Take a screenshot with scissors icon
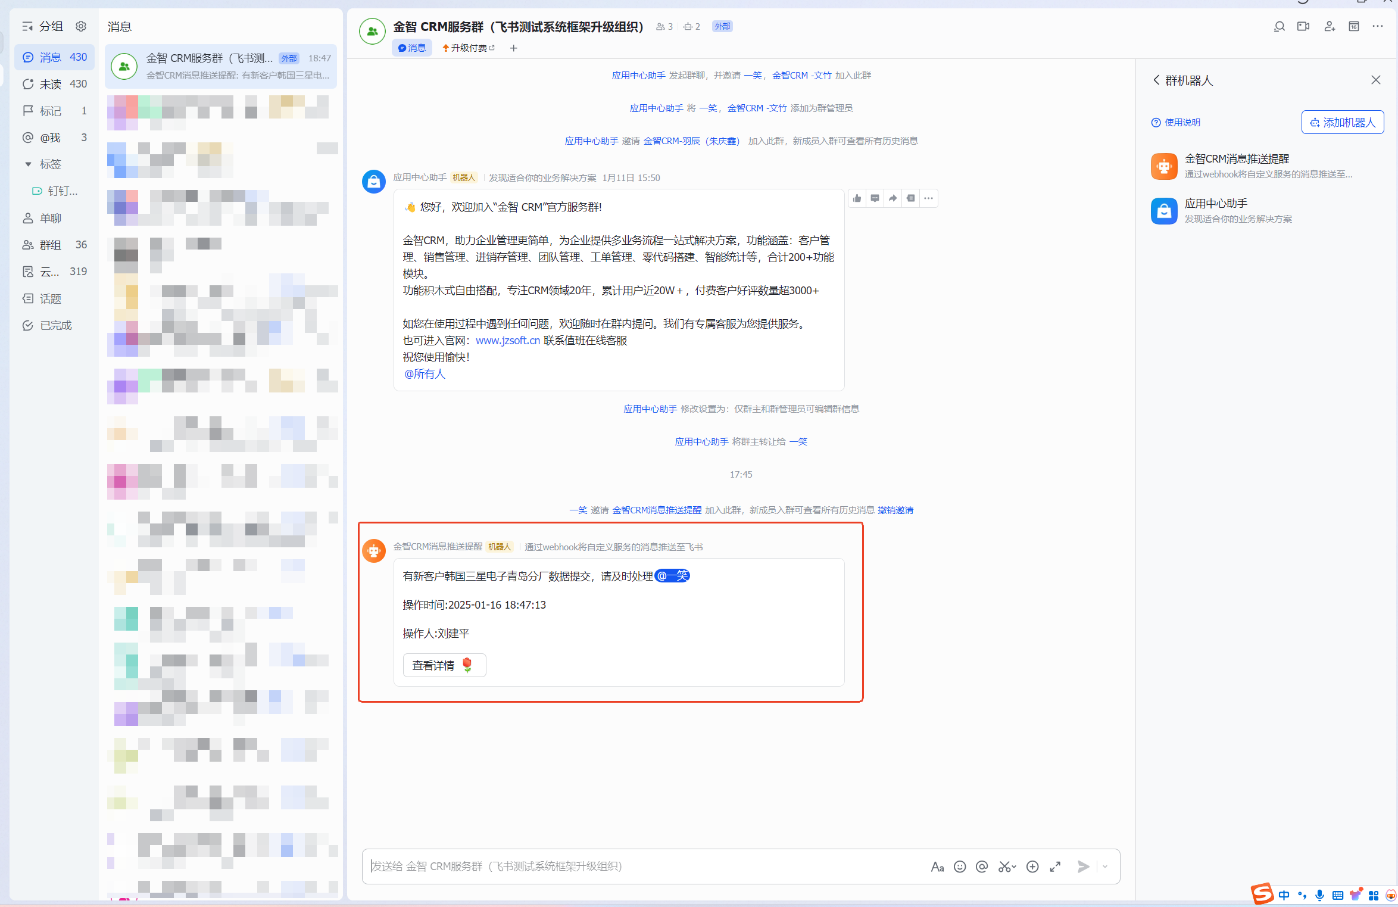The height and width of the screenshot is (907, 1398). 1004,867
